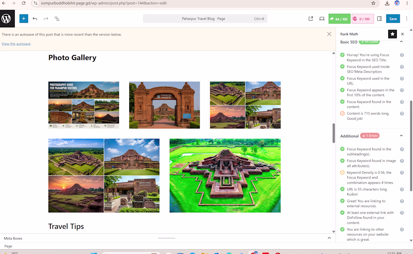Open help for Keyword Density is 0.56

pos(402,172)
